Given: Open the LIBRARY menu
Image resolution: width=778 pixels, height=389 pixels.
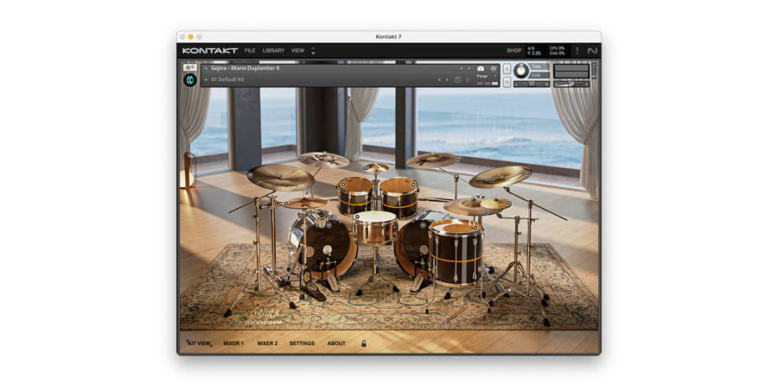Looking at the screenshot, I should (273, 50).
